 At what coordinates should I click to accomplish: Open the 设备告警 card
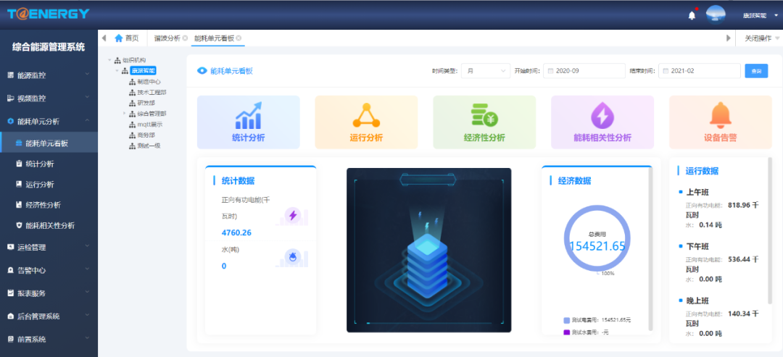721,122
